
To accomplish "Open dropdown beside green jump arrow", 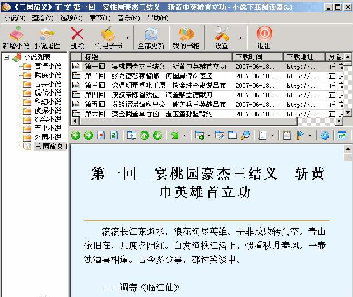I will pos(184,135).
